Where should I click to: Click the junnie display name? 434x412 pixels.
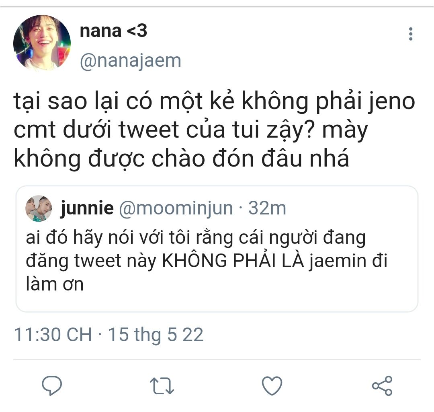click(x=87, y=208)
